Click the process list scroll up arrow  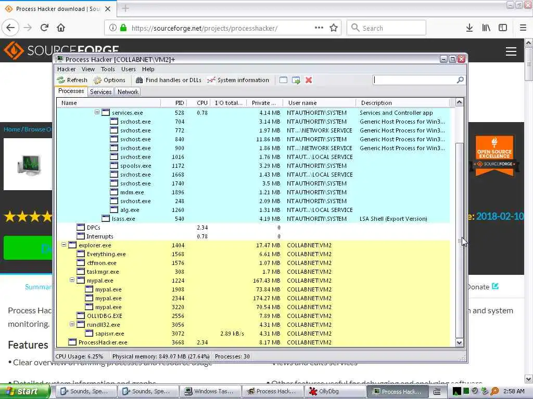coord(459,102)
